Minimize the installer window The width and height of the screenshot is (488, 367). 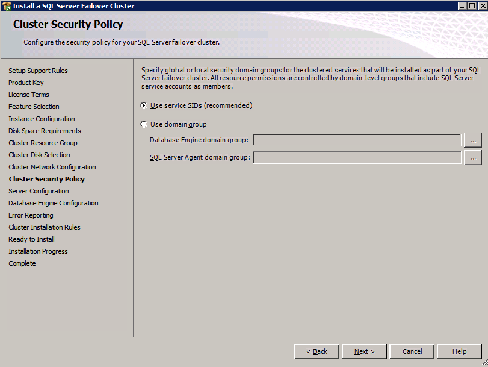pos(462,6)
